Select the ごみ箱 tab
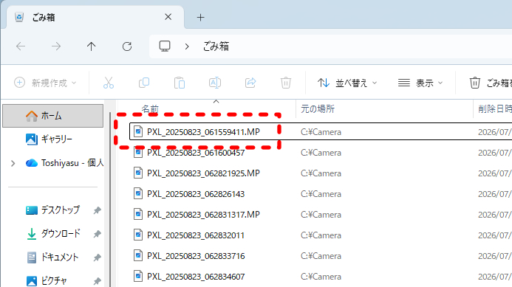Screen dimensions: 512x287 [x=95, y=17]
